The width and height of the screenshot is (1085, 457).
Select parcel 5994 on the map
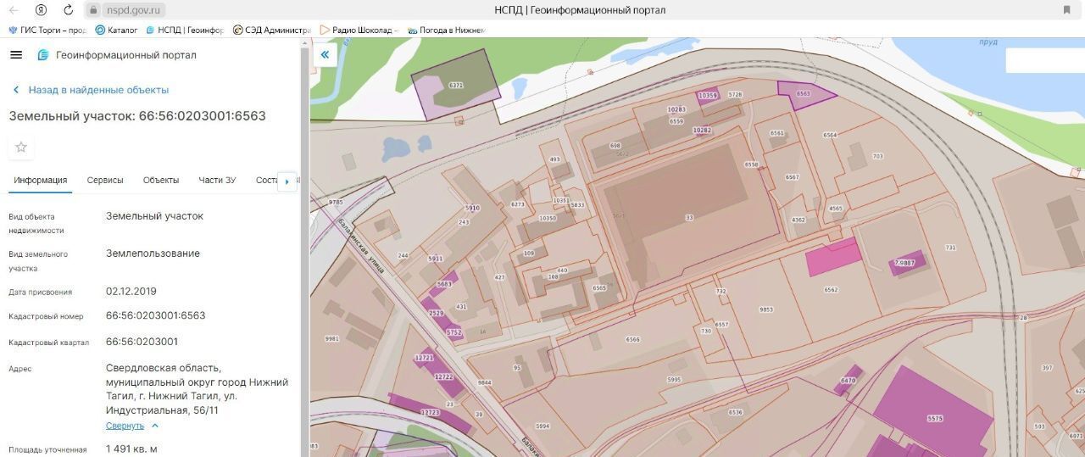pos(542,426)
